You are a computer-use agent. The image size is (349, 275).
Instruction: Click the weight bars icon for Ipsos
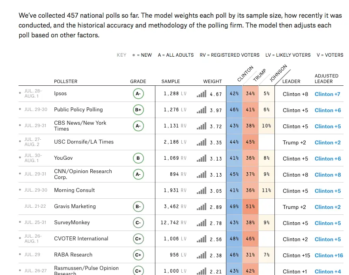202,94
